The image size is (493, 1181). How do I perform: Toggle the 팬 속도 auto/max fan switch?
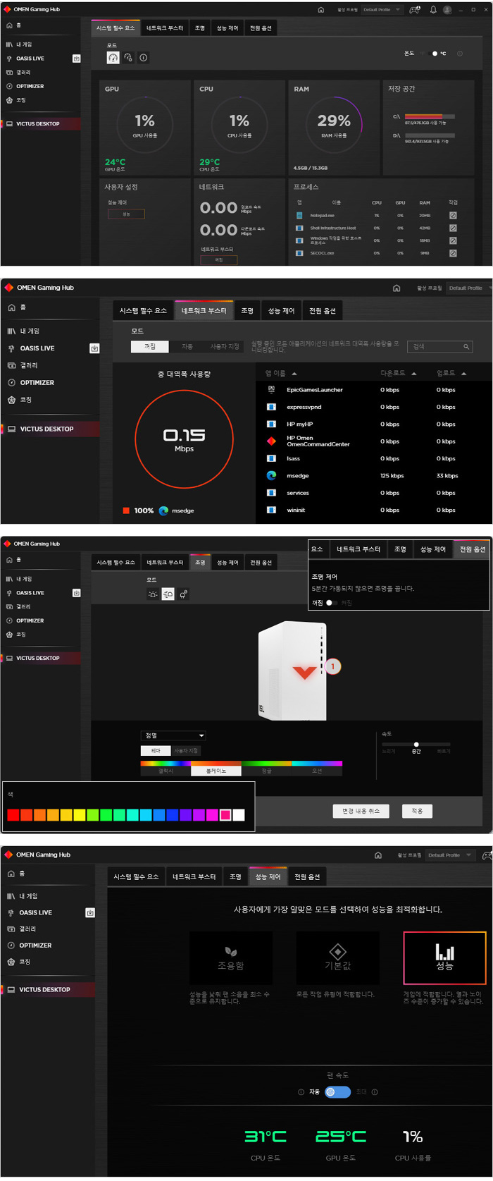pyautogui.click(x=337, y=1091)
